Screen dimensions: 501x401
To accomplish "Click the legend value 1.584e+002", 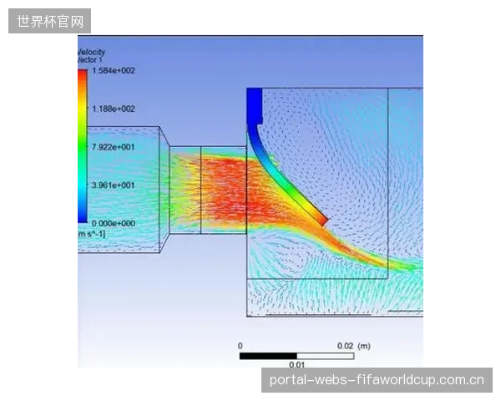I will click(114, 70).
